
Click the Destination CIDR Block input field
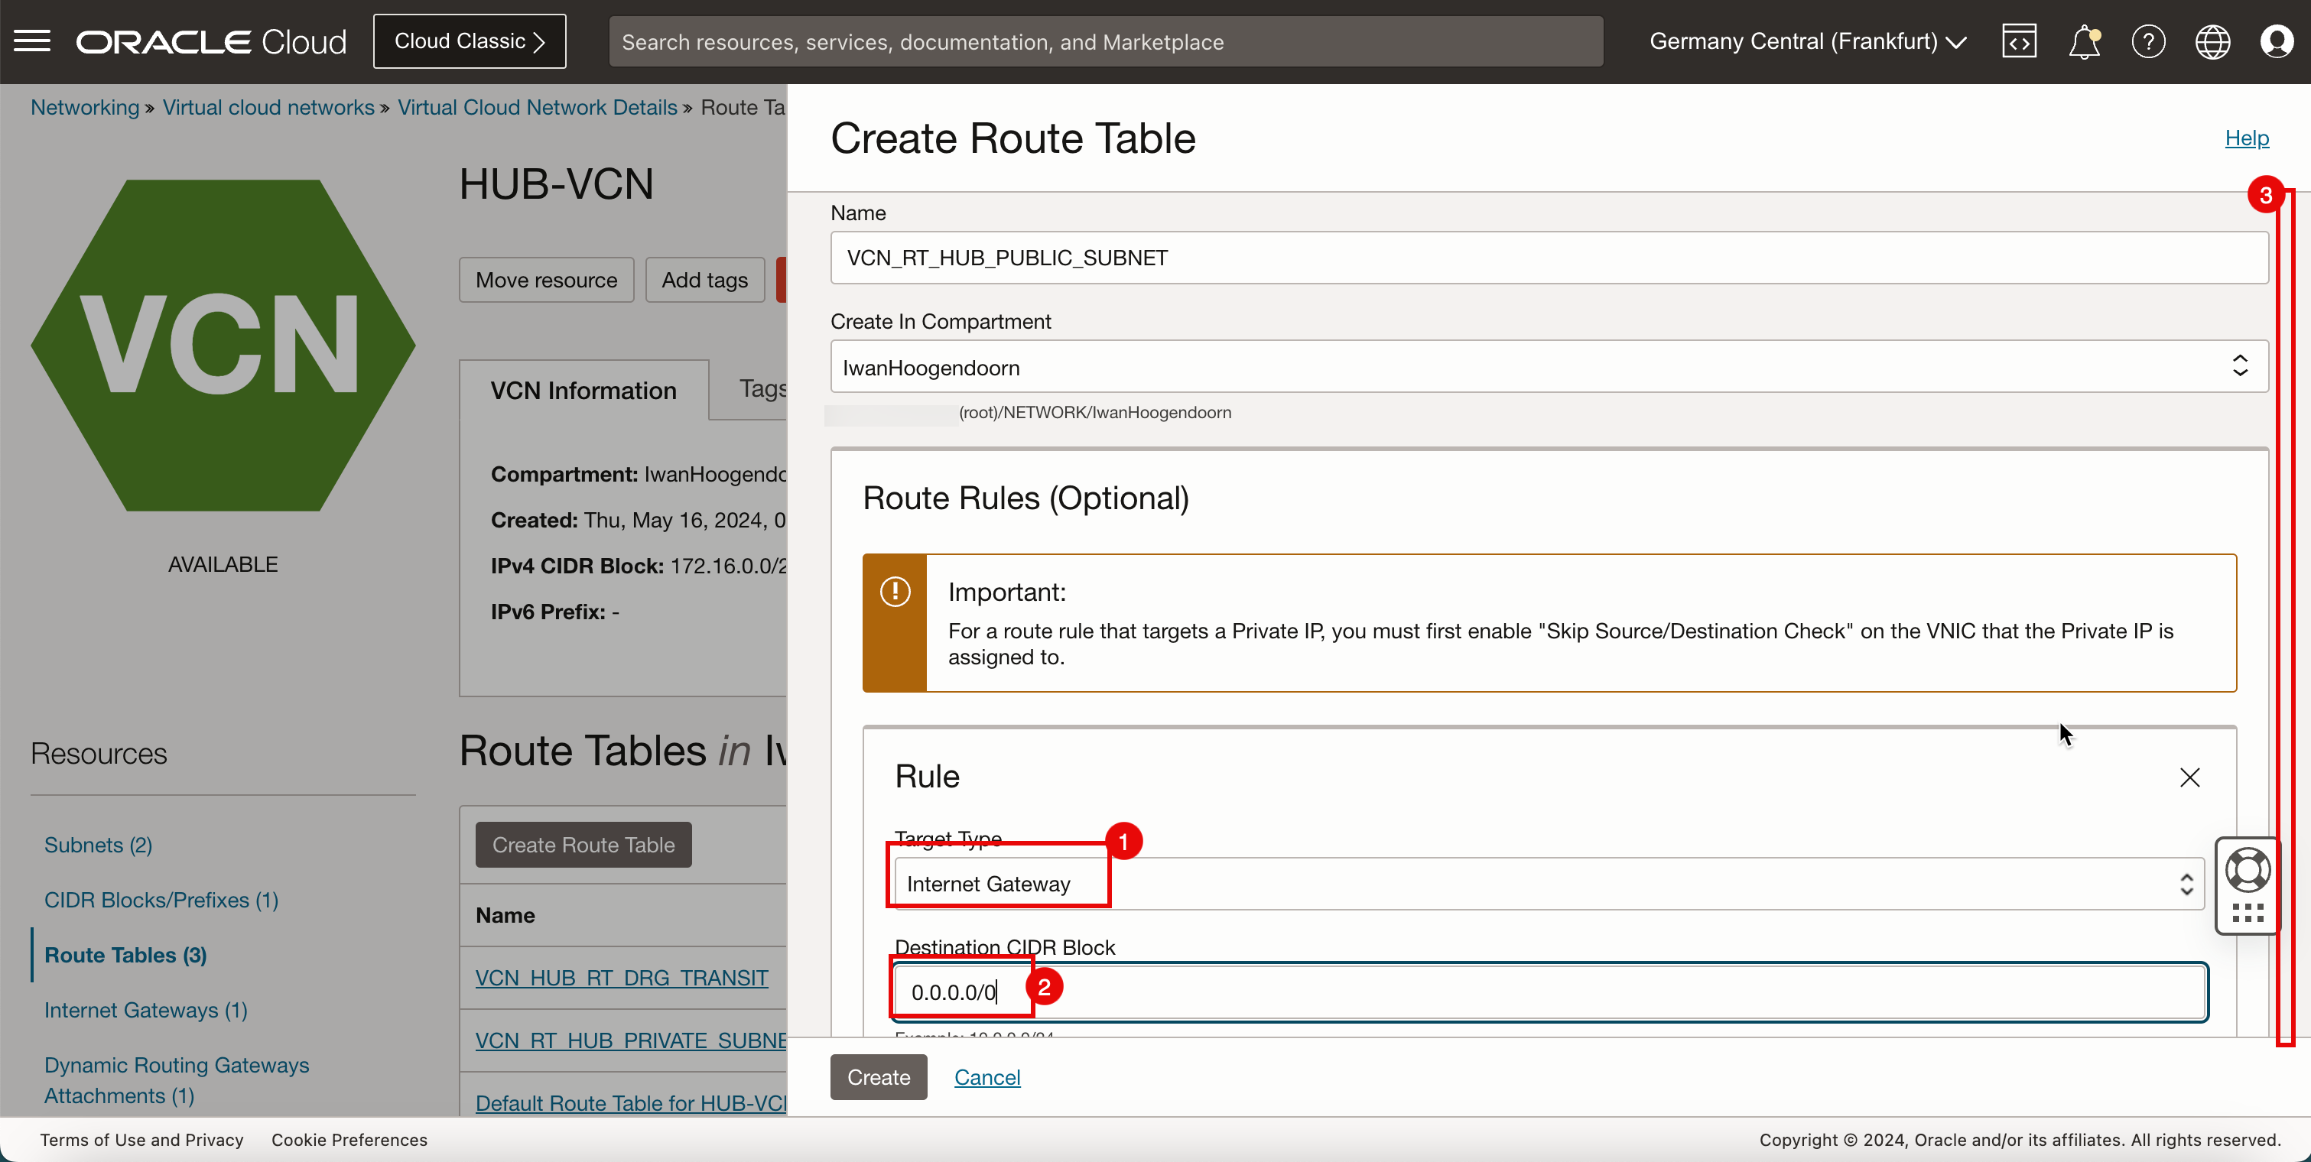[1548, 992]
